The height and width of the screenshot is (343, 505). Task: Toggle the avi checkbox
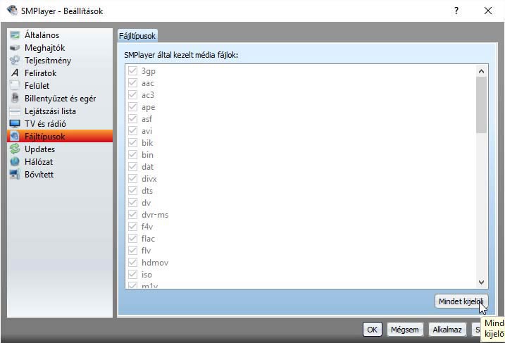132,130
